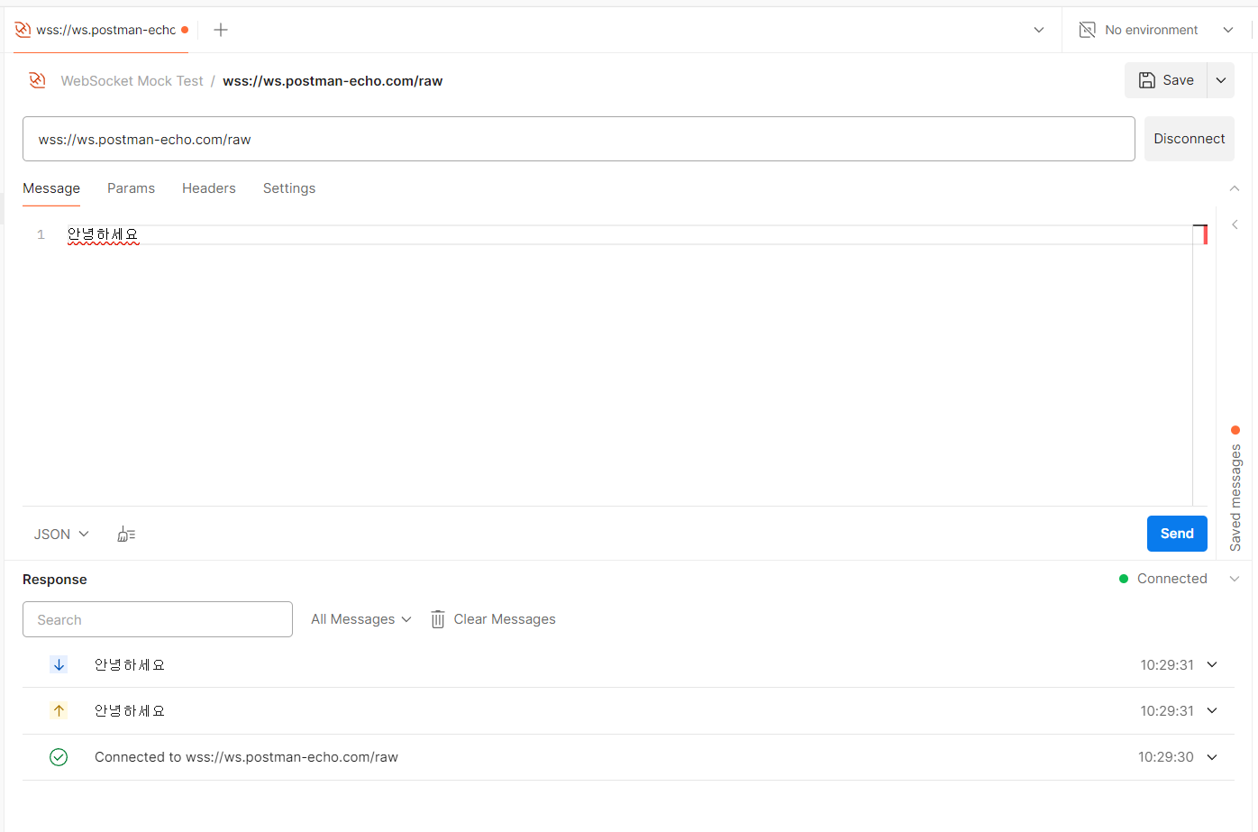The height and width of the screenshot is (832, 1258).
Task: Click the beautify message broom icon
Action: [126, 535]
